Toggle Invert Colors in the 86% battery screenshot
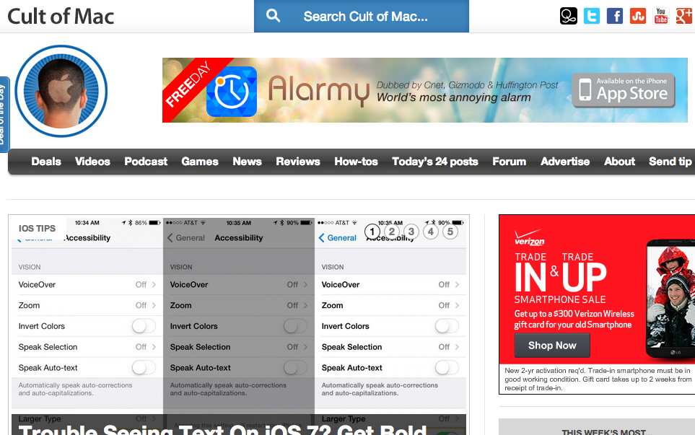Image resolution: width=695 pixels, height=435 pixels. pos(144,326)
